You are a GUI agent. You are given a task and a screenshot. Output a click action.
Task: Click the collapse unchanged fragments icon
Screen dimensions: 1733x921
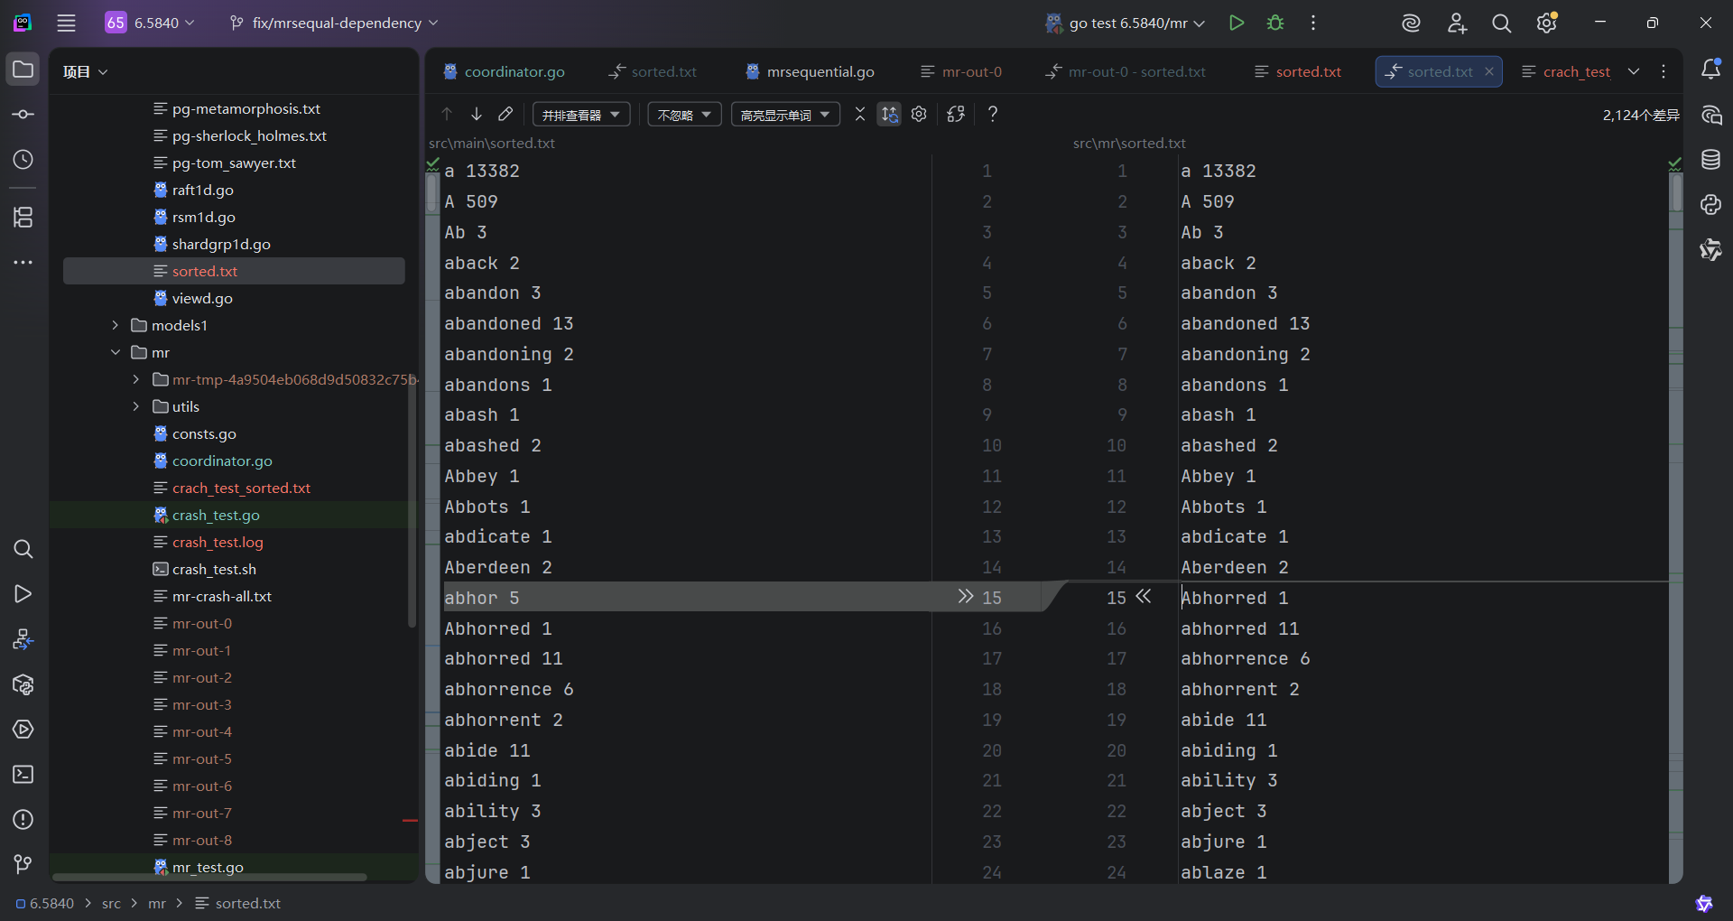click(859, 114)
